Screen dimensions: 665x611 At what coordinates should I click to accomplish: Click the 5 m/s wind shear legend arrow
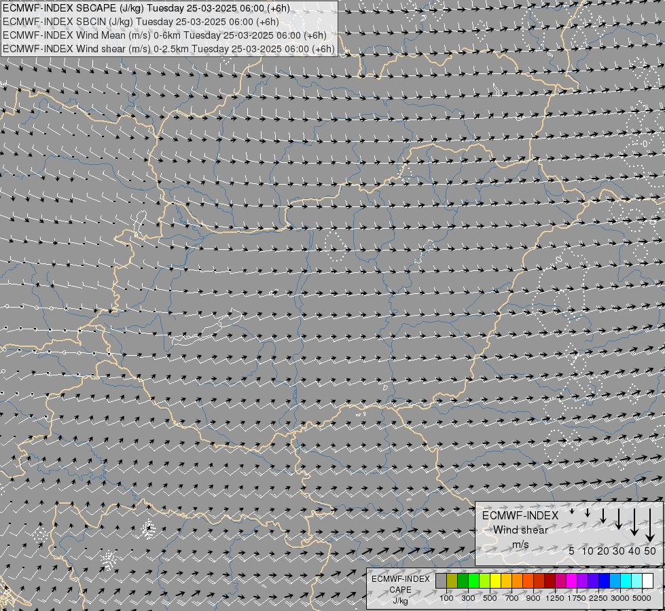[x=572, y=511]
